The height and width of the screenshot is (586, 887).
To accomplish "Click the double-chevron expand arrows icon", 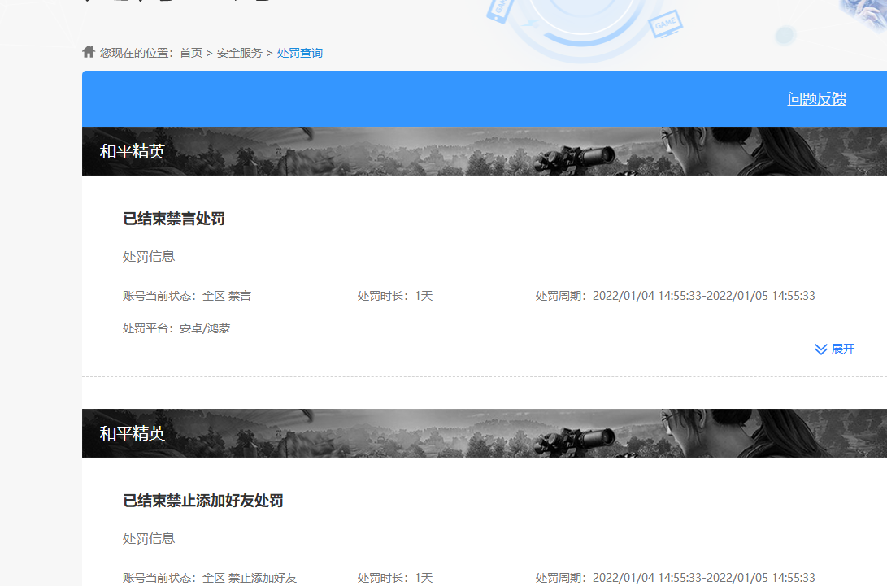I will coord(820,349).
